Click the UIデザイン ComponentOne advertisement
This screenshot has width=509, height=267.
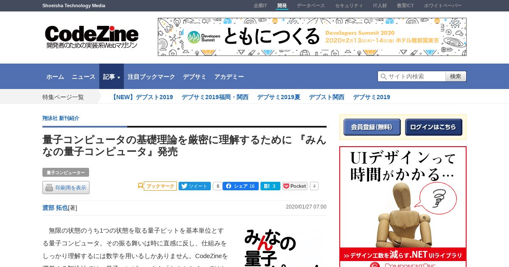tap(403, 207)
